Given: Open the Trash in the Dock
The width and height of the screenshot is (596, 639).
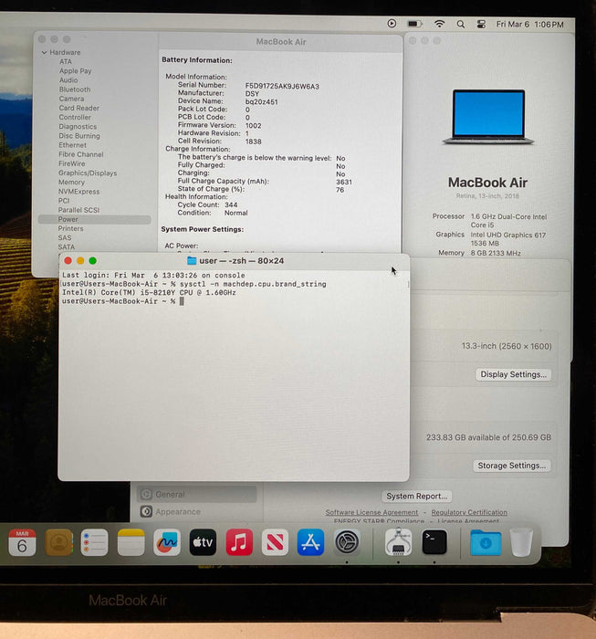Looking at the screenshot, I should (x=521, y=542).
